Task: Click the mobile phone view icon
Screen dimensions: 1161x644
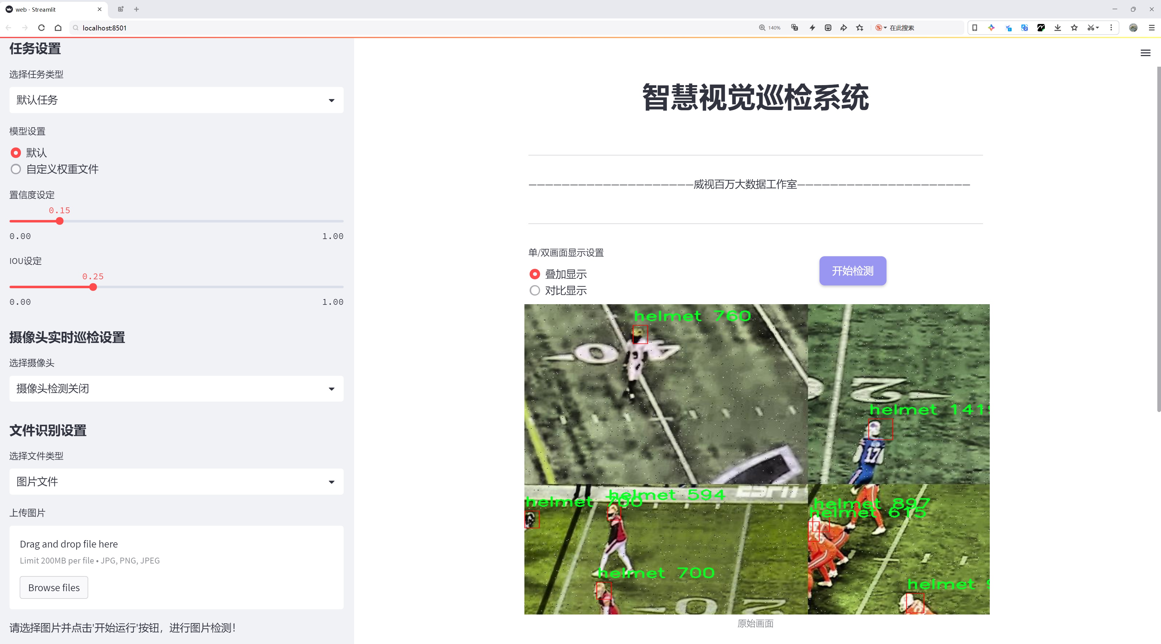Action: pos(975,27)
